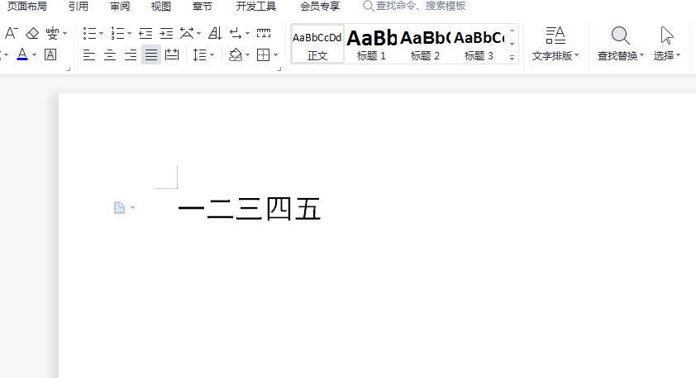This screenshot has height=378, width=696.
Task: Align the text right
Action: [131, 55]
